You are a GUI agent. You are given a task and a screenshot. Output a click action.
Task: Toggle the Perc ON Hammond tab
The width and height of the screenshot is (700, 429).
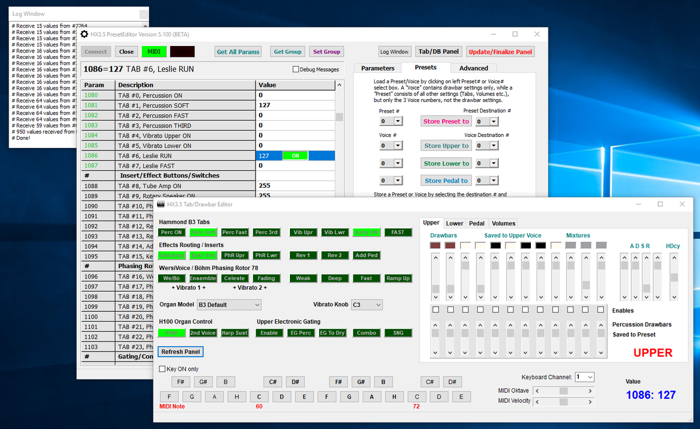pos(171,232)
